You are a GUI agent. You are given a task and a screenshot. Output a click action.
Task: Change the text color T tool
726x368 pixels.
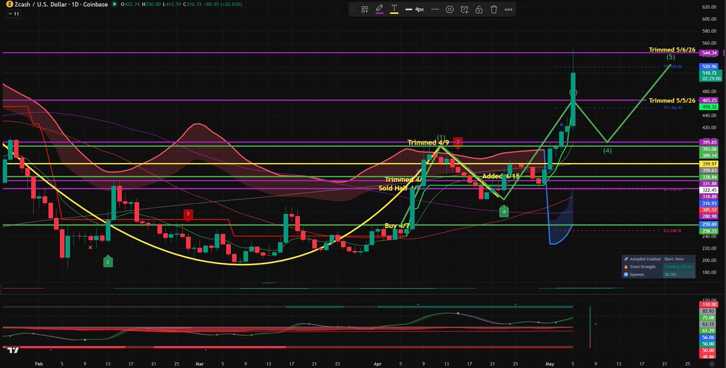(394, 9)
